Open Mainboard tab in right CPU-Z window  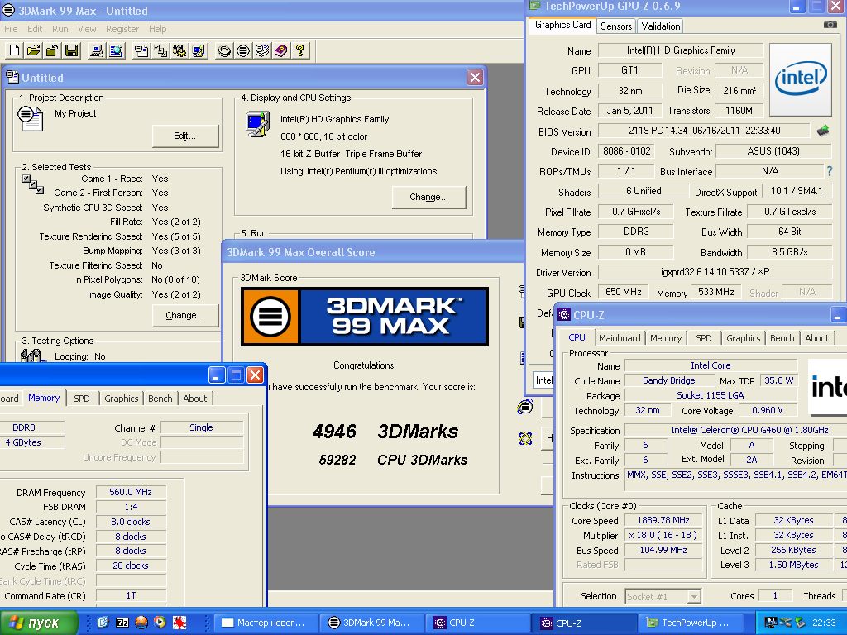tap(620, 338)
